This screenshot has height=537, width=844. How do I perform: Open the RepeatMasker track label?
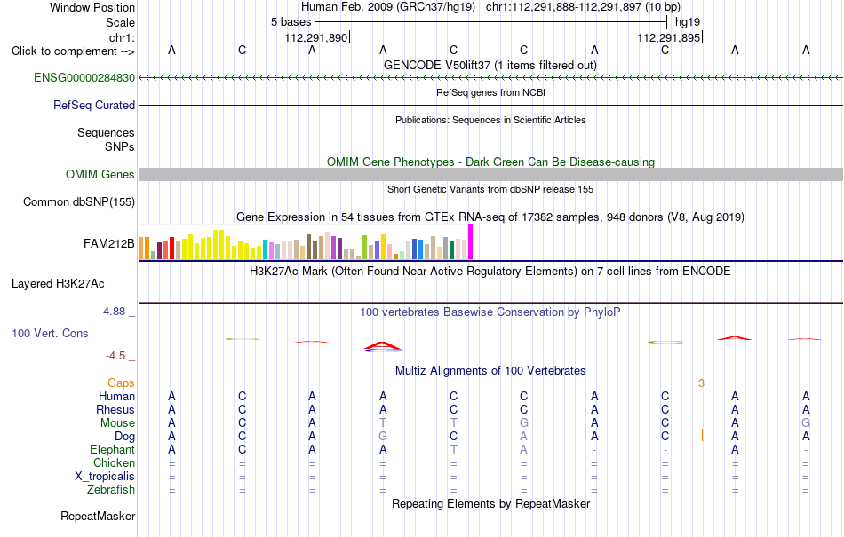(x=98, y=516)
